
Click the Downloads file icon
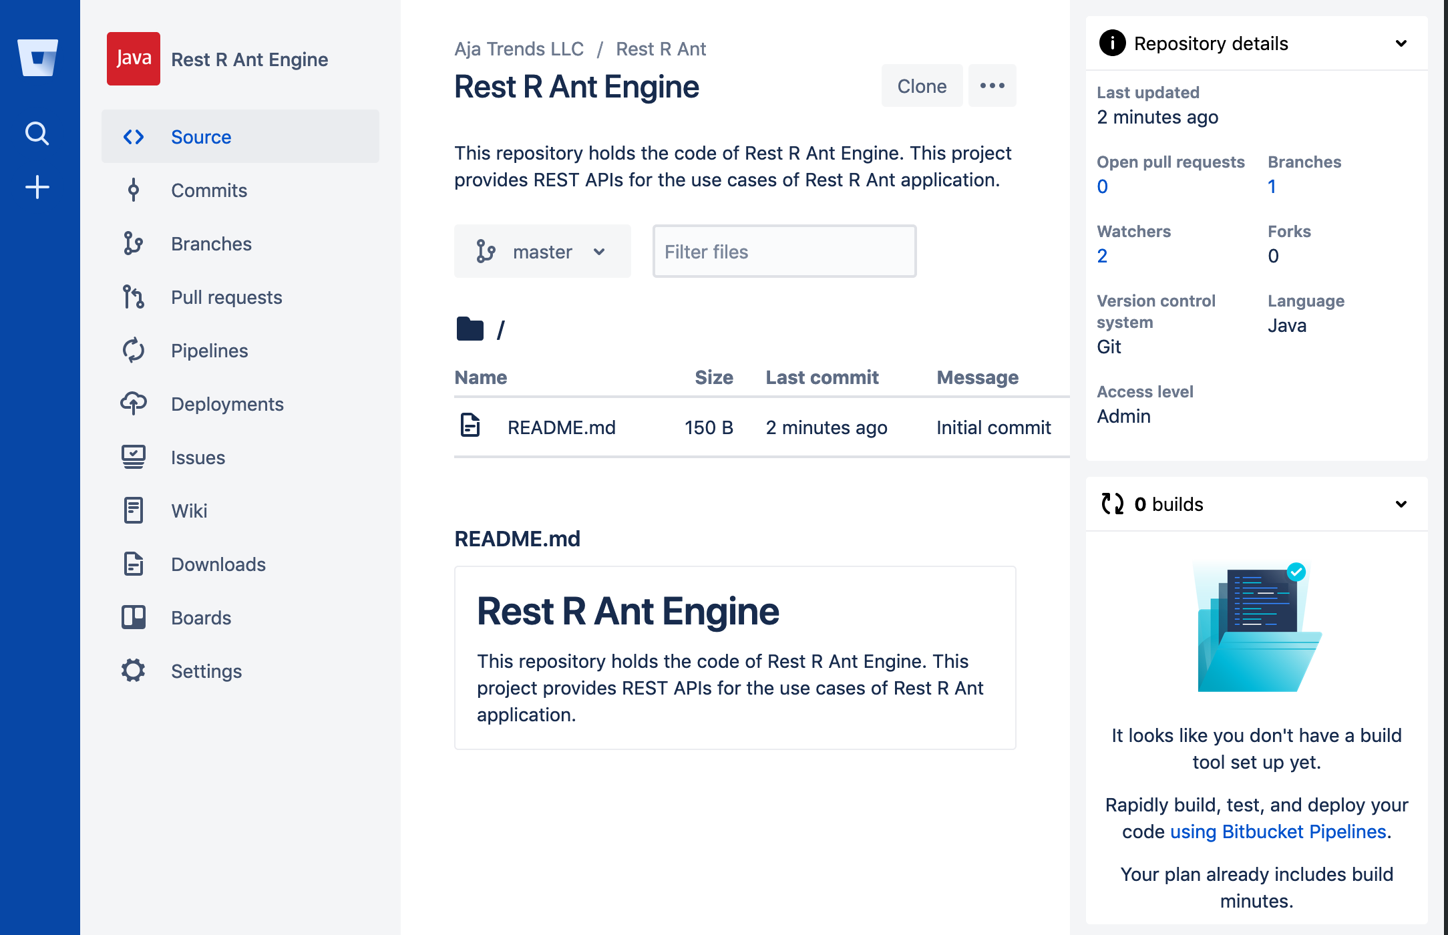pyautogui.click(x=134, y=564)
